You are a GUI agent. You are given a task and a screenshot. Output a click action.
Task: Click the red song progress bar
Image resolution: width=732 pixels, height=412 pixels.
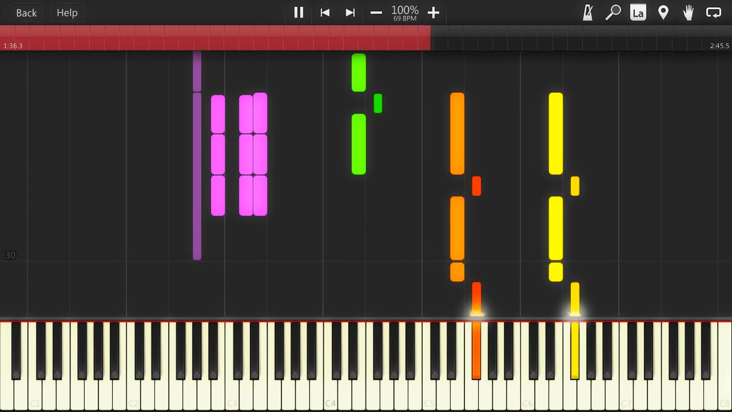pos(215,38)
